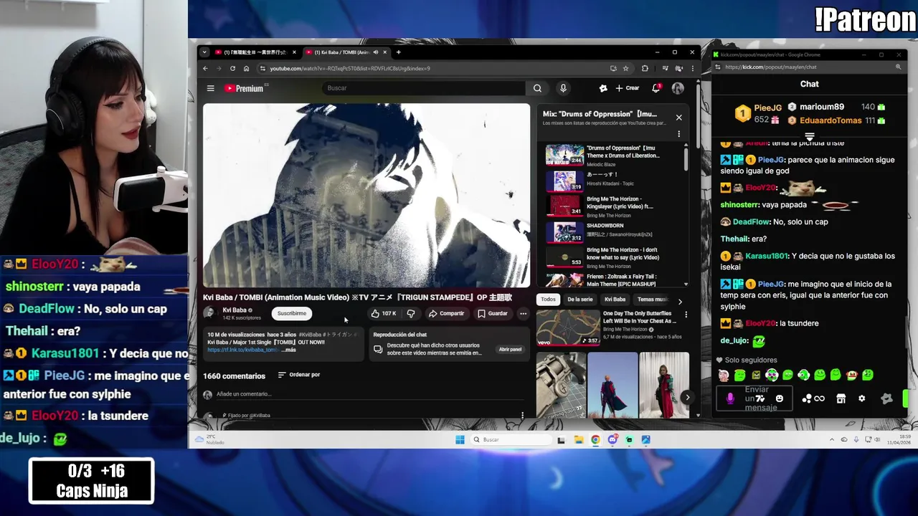Click the Enviar un mensaje chat box
This screenshot has width=918, height=516.
click(755, 398)
